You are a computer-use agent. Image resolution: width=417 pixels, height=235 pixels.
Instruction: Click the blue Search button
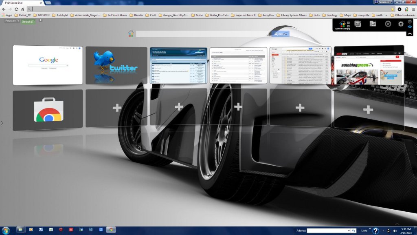click(281, 34)
